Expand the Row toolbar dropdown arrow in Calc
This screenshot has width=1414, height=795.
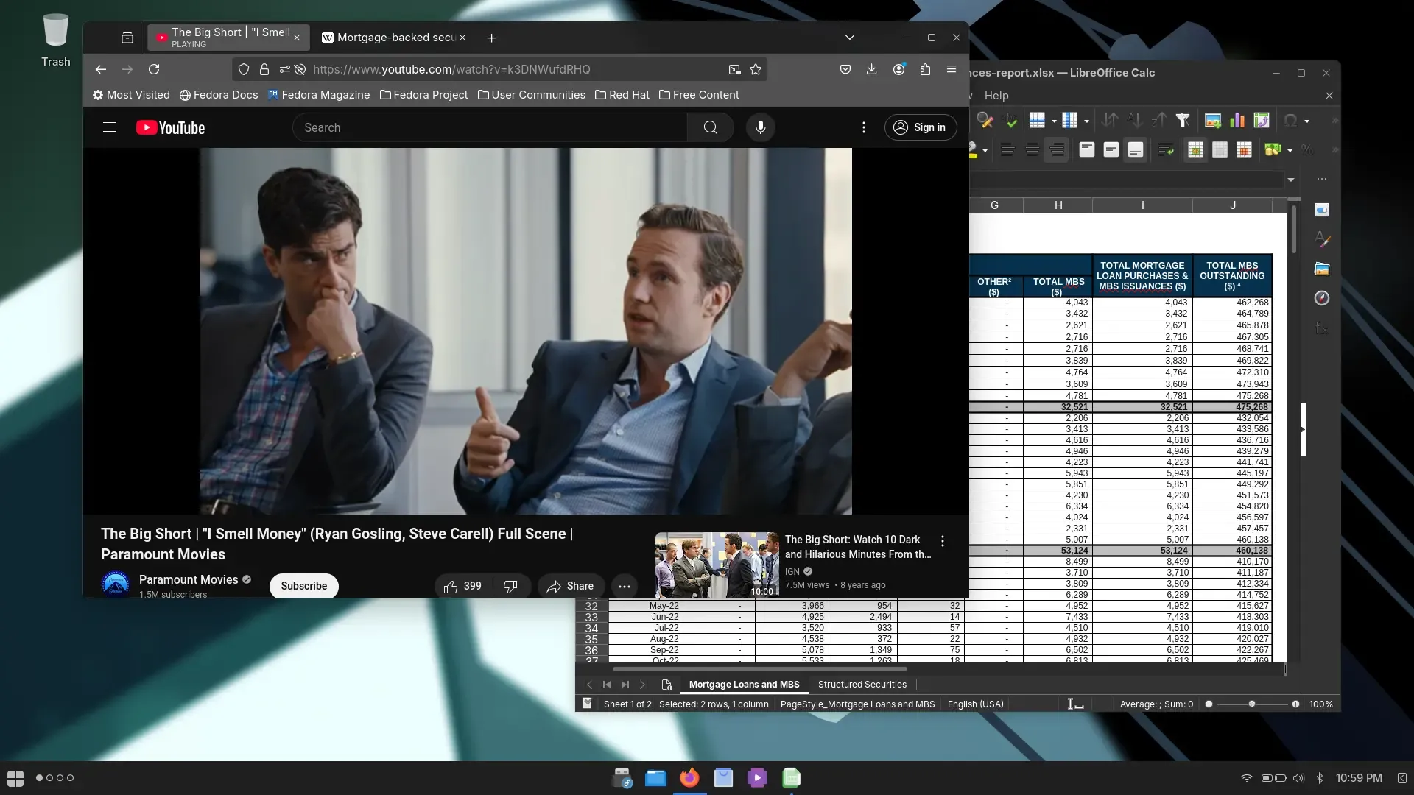coord(1054,121)
